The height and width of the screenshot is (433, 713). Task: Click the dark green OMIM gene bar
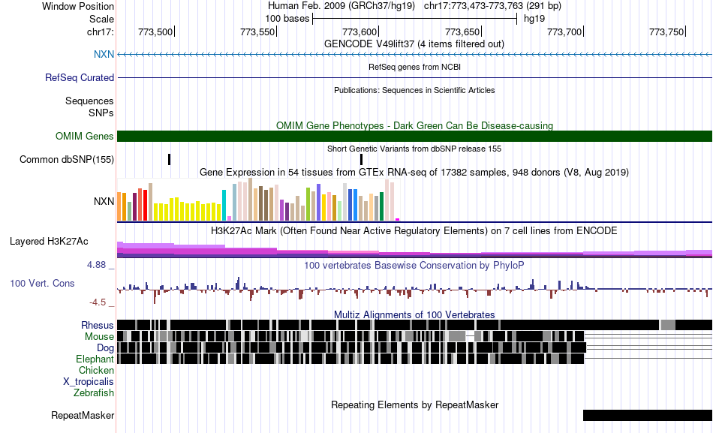[415, 136]
